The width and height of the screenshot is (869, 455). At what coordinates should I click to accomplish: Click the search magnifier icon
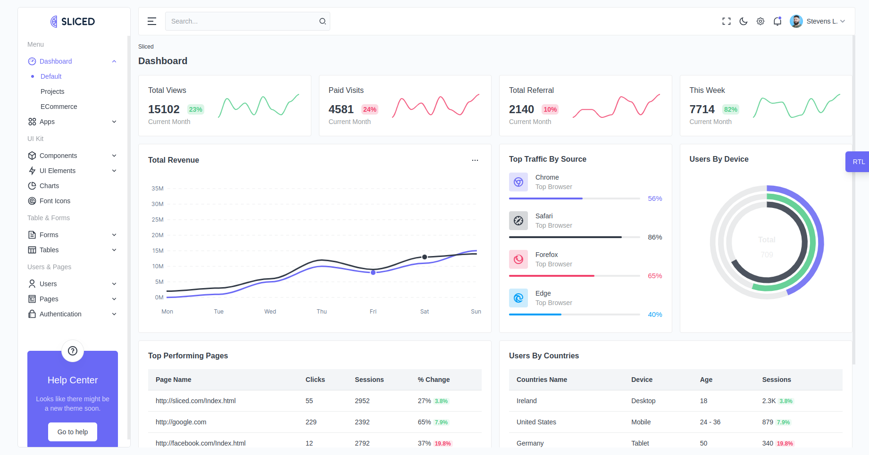pos(322,21)
